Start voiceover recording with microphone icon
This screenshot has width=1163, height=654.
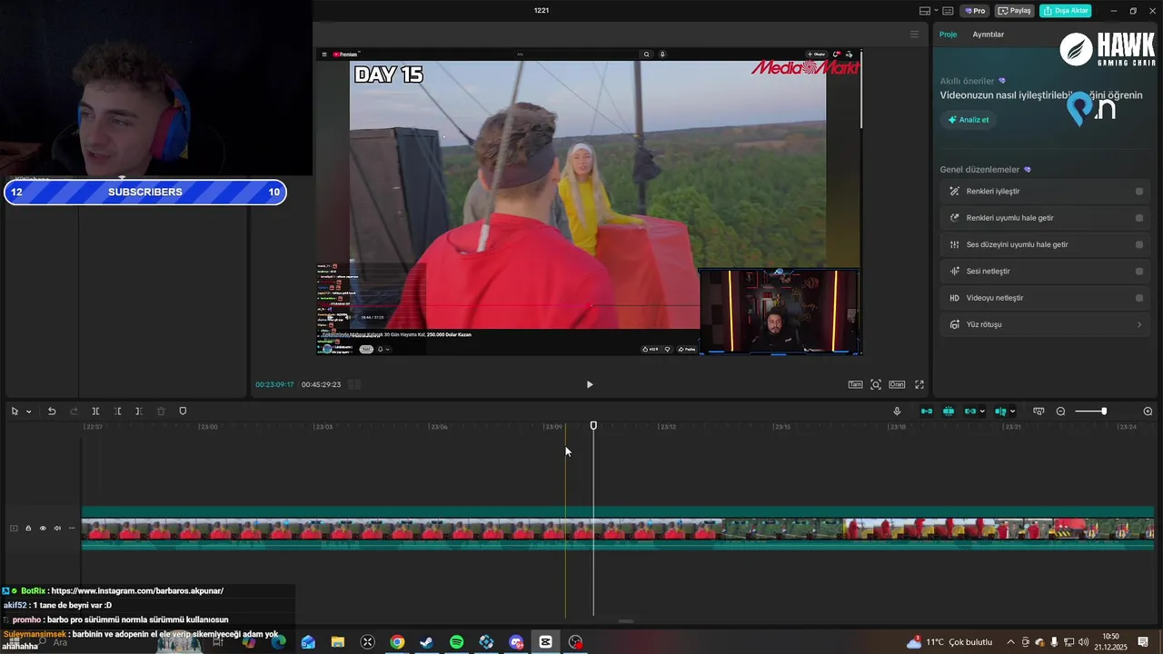point(897,411)
